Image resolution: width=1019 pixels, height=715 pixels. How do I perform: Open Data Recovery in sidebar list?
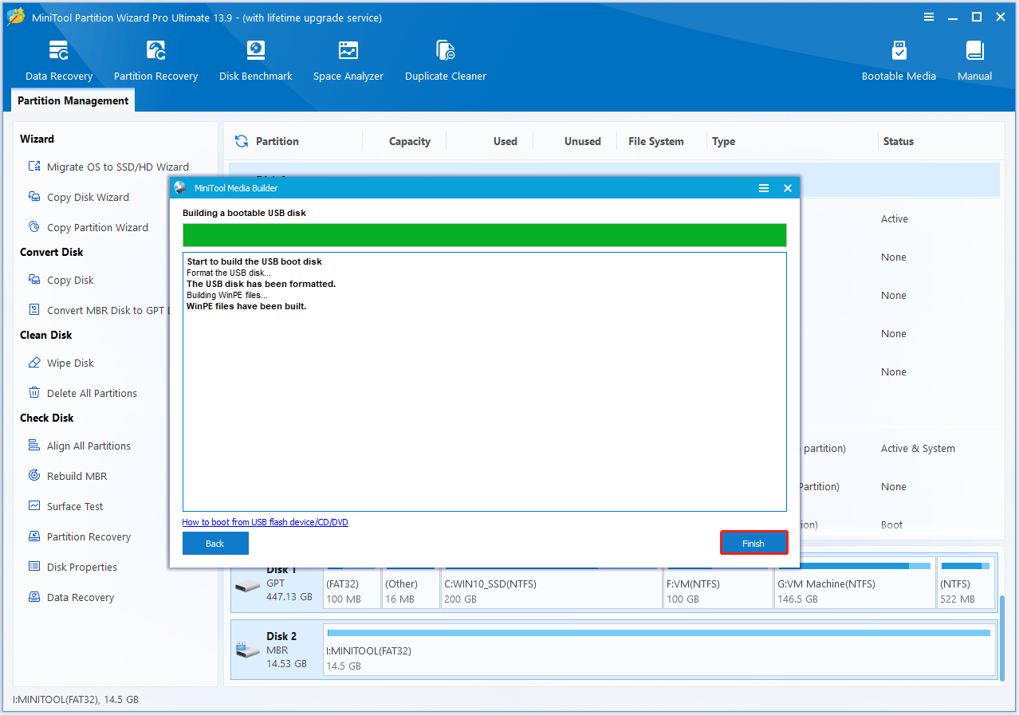[x=71, y=597]
